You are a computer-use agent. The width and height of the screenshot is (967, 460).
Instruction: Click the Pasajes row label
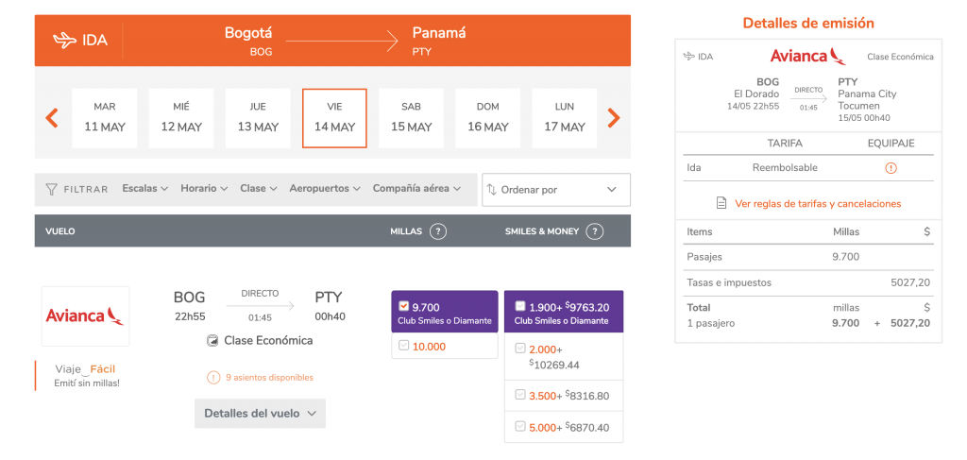coord(704,257)
